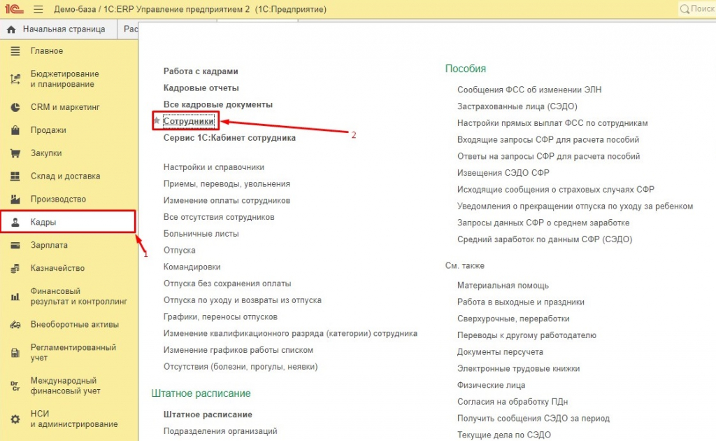The width and height of the screenshot is (716, 441).
Task: Open Настройки прямых выплат ФСС по сотрудникам
Action: coord(552,123)
